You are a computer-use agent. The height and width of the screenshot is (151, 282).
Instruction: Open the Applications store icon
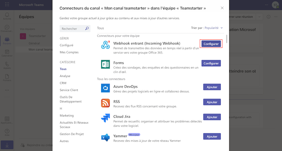click(x=7, y=120)
